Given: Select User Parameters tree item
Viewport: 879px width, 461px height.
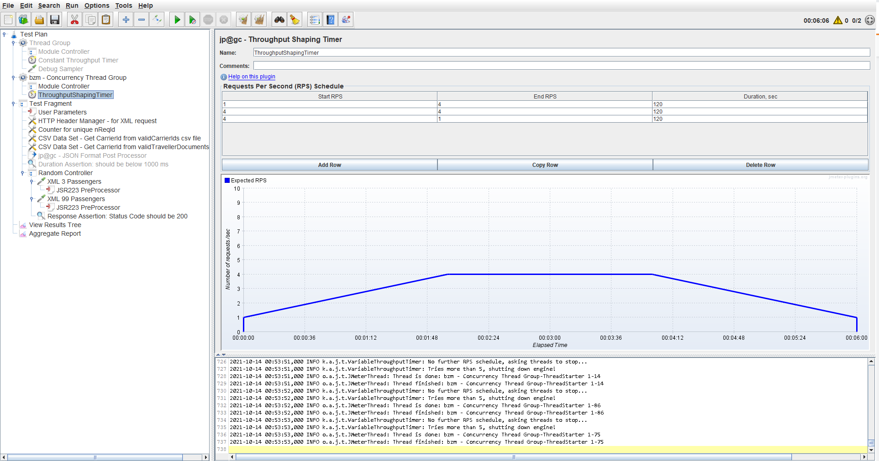Looking at the screenshot, I should pyautogui.click(x=63, y=112).
